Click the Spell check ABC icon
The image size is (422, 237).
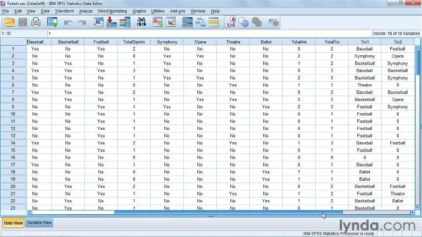(273, 22)
